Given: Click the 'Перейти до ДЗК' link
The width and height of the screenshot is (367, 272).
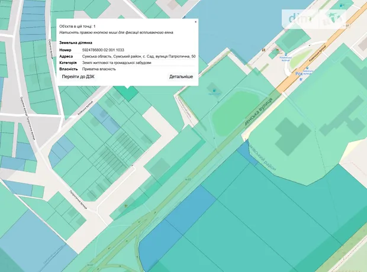Looking at the screenshot, I should 80,77.
